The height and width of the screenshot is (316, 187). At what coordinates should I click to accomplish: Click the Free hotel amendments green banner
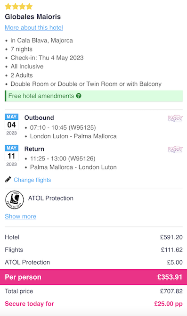94,96
